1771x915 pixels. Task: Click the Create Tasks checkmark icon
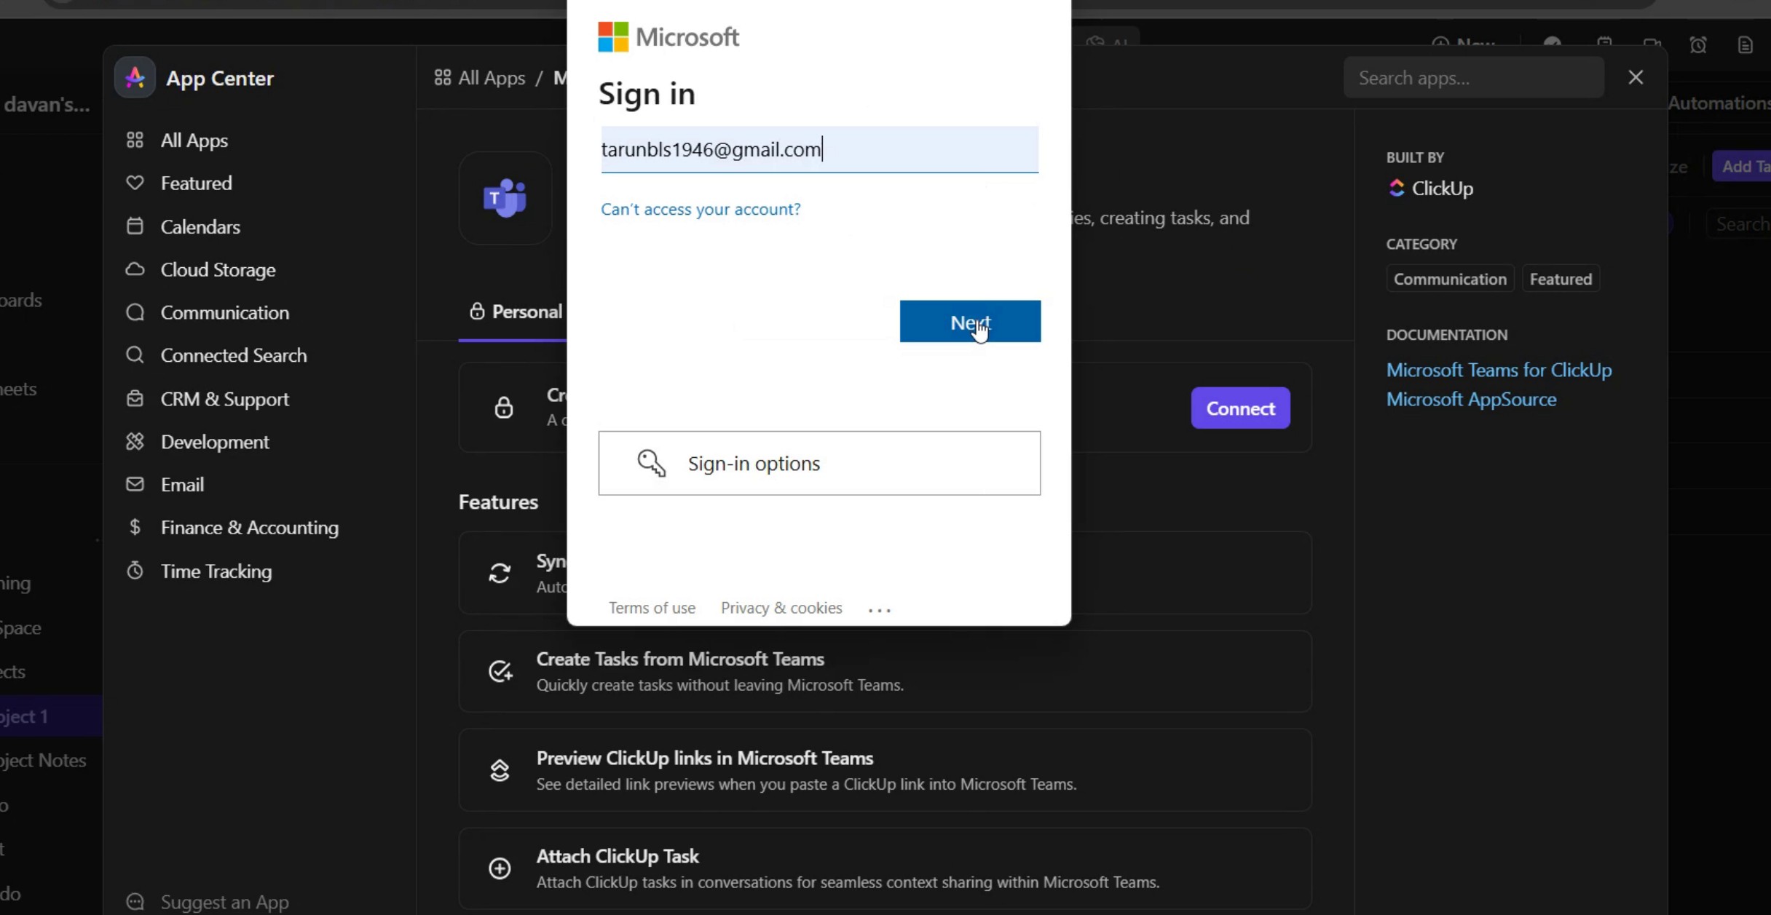click(500, 671)
